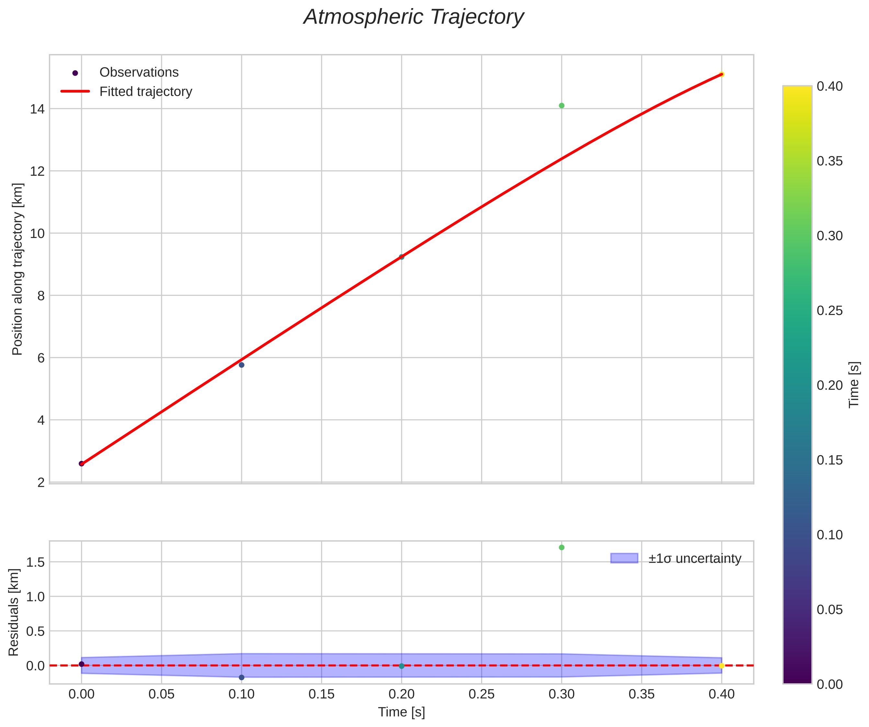This screenshot has width=869, height=727.
Task: Click the Atmospheric Trajectory plot title
Action: tap(413, 17)
